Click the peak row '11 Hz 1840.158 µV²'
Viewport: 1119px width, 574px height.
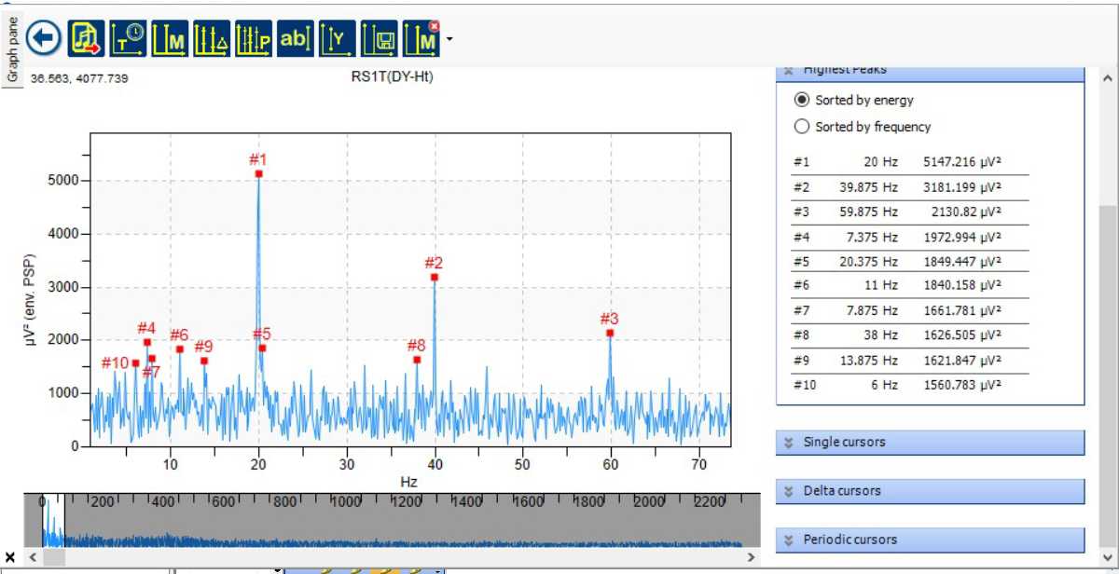point(909,285)
